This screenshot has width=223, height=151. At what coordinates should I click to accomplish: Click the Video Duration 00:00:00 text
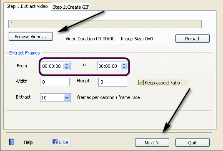tap(90, 39)
